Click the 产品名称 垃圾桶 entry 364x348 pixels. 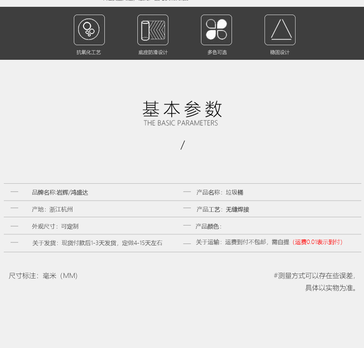click(219, 192)
